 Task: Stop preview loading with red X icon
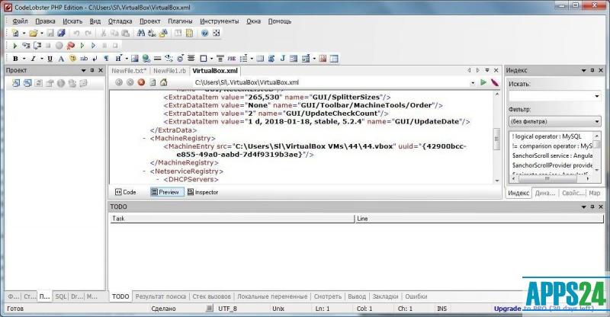coord(141,82)
